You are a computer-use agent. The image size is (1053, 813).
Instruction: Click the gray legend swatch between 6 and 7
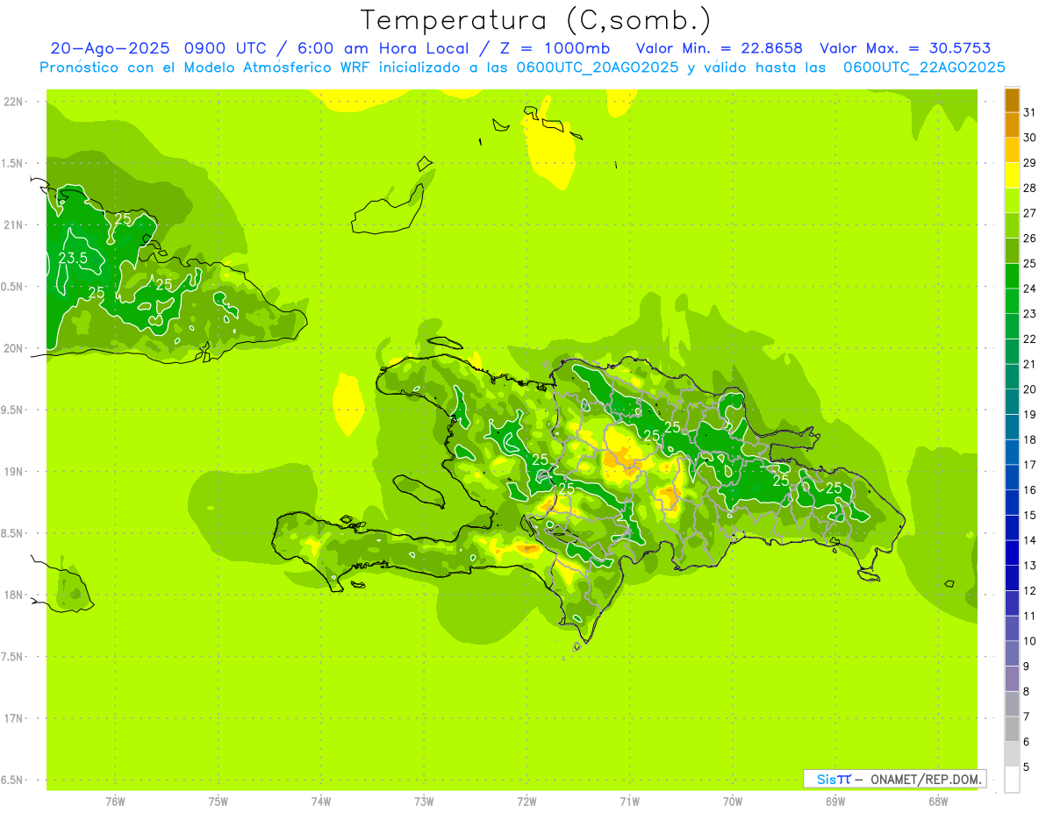[1012, 729]
